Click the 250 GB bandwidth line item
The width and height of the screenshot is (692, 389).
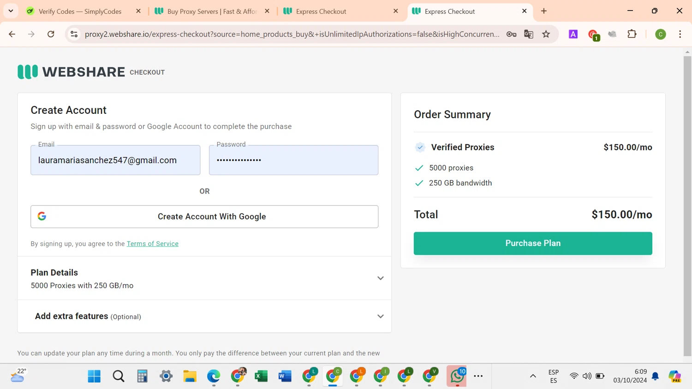[460, 183]
